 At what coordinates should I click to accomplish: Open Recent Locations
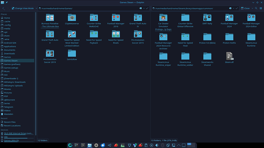pos(17,125)
